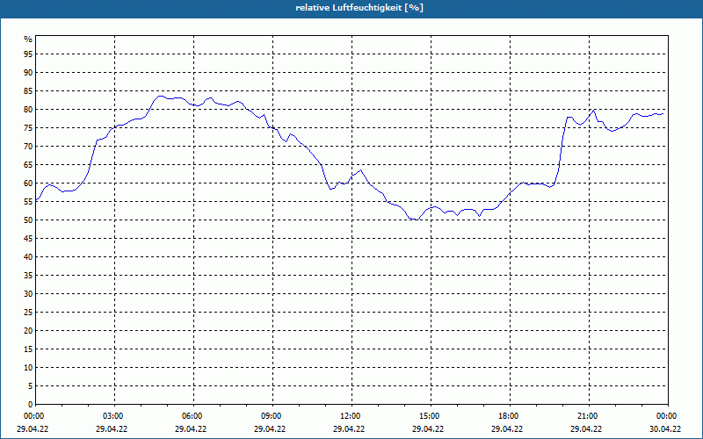Click the y-axis value '40'
This screenshot has height=439, width=703.
[28, 257]
